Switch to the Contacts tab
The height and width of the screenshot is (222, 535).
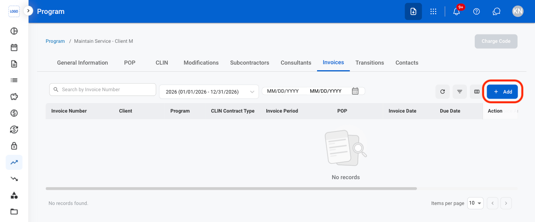[407, 63]
